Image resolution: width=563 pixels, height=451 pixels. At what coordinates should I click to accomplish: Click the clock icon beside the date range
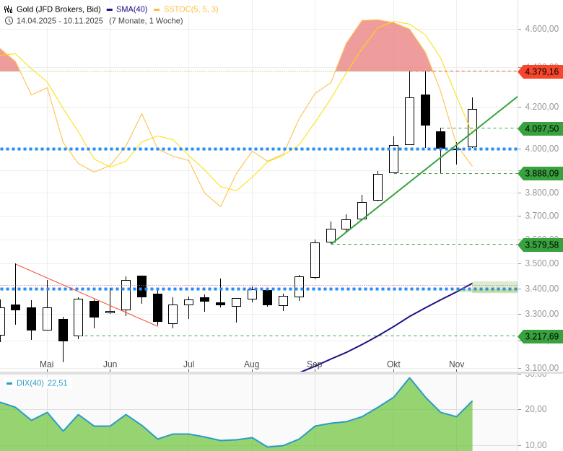coord(9,21)
